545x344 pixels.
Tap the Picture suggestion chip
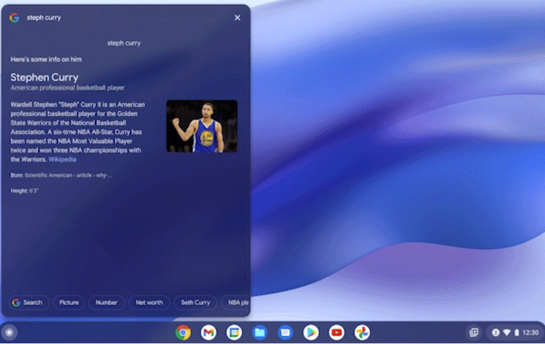point(69,303)
